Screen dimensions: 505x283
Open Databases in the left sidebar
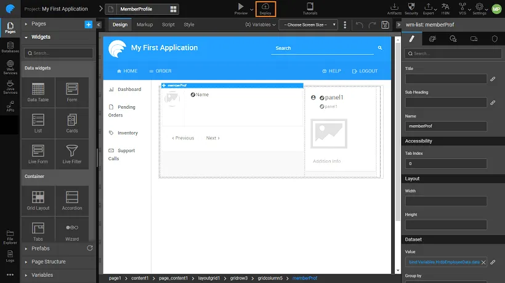pyautogui.click(x=10, y=47)
